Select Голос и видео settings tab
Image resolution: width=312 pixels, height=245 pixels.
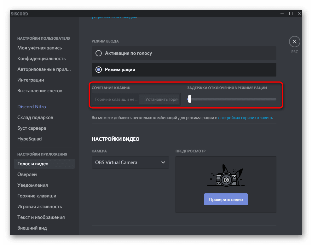[x=44, y=164]
